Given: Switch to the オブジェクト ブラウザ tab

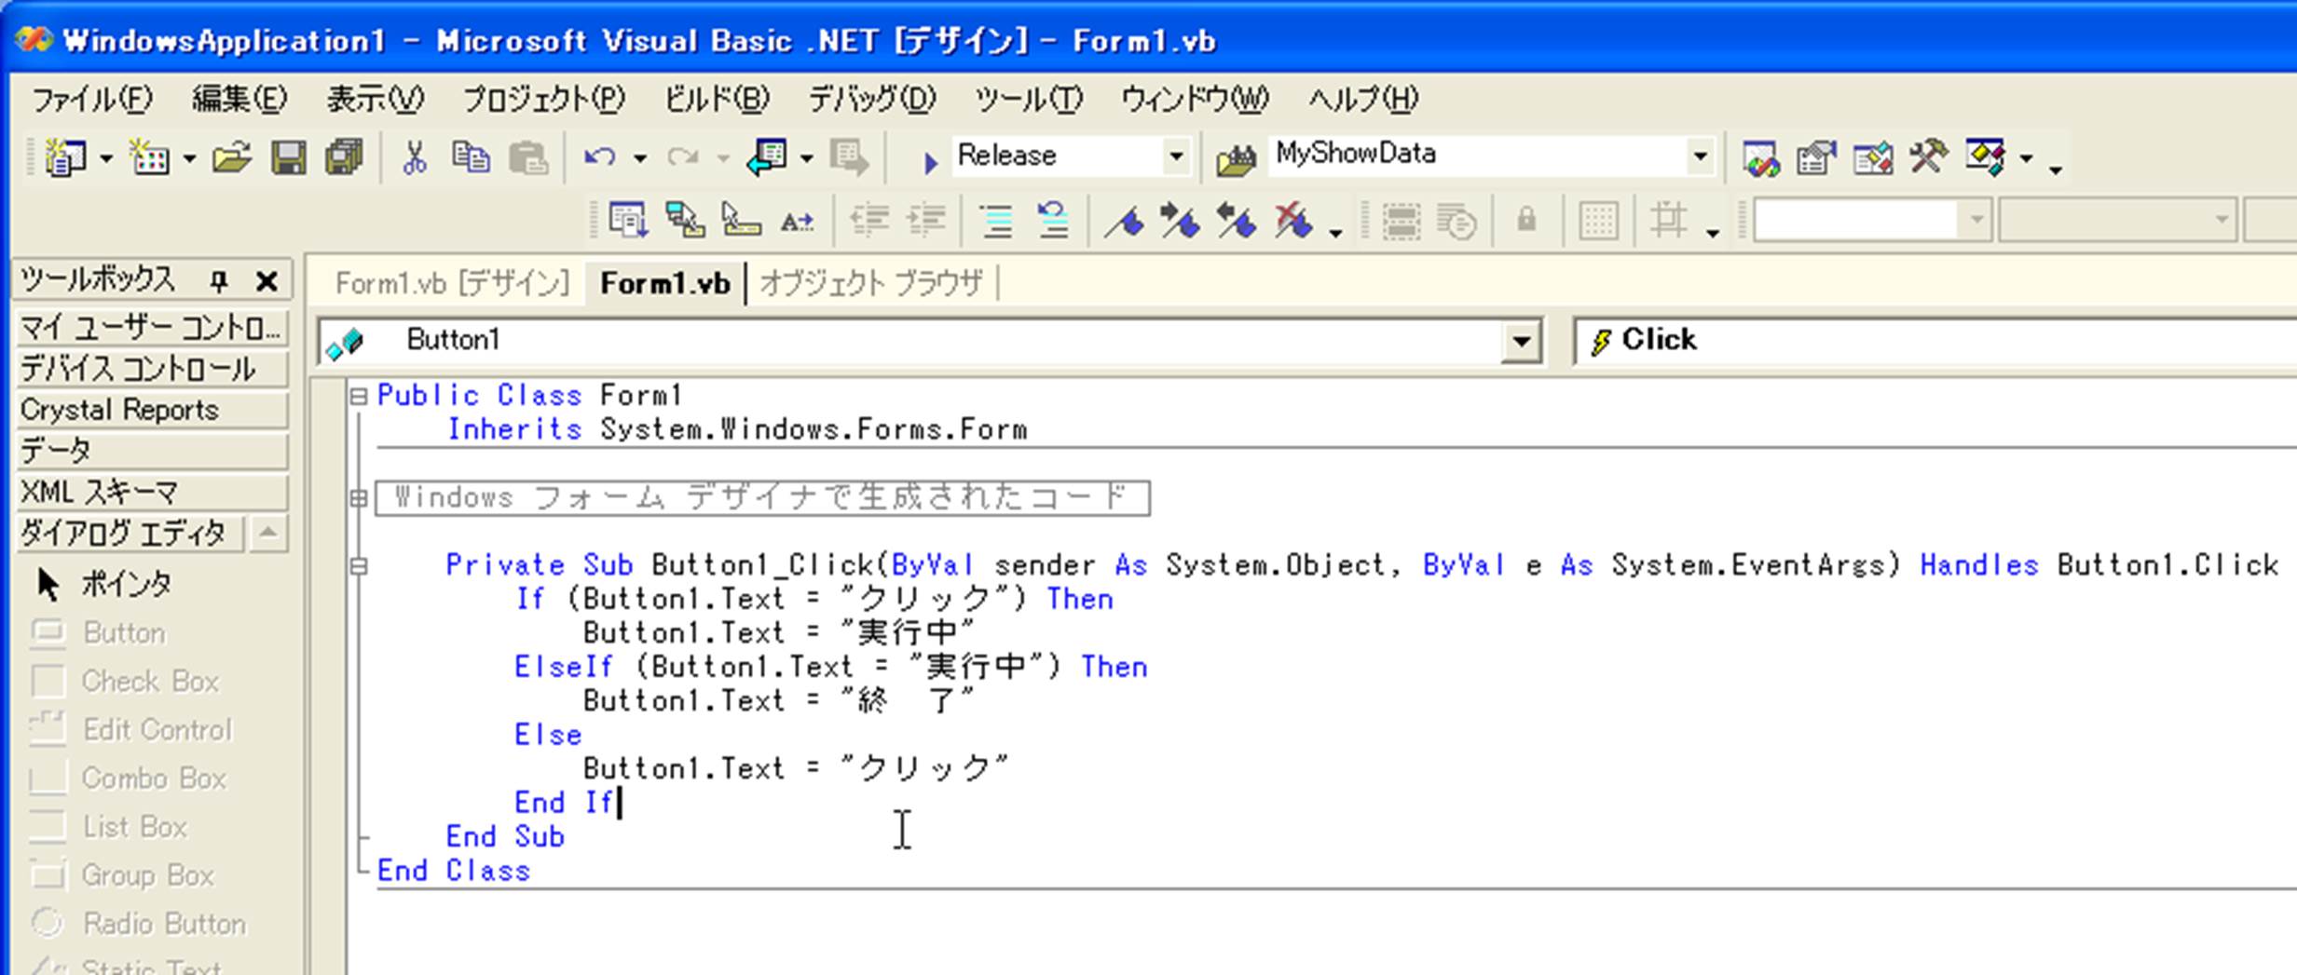Looking at the screenshot, I should coord(871,283).
